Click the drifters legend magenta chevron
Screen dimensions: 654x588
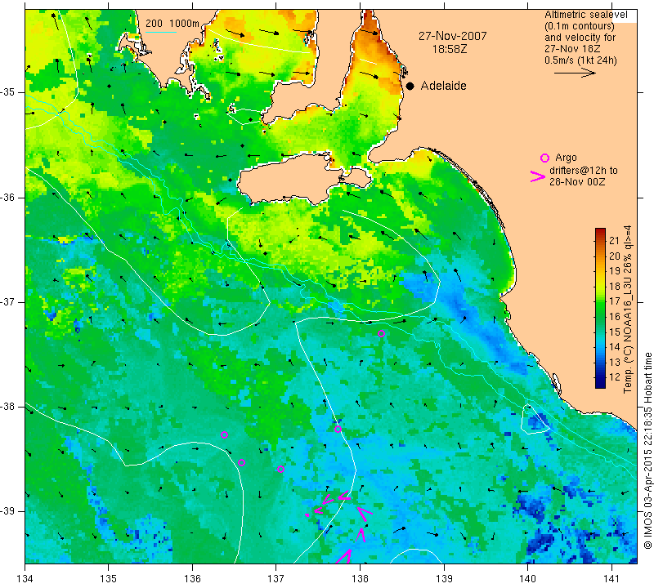point(538,176)
